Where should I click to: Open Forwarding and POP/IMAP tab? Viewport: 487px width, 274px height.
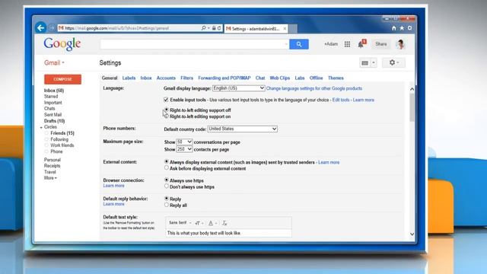224,78
